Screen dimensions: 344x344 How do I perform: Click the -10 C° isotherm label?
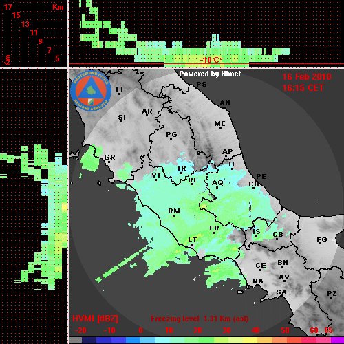(x=211, y=60)
